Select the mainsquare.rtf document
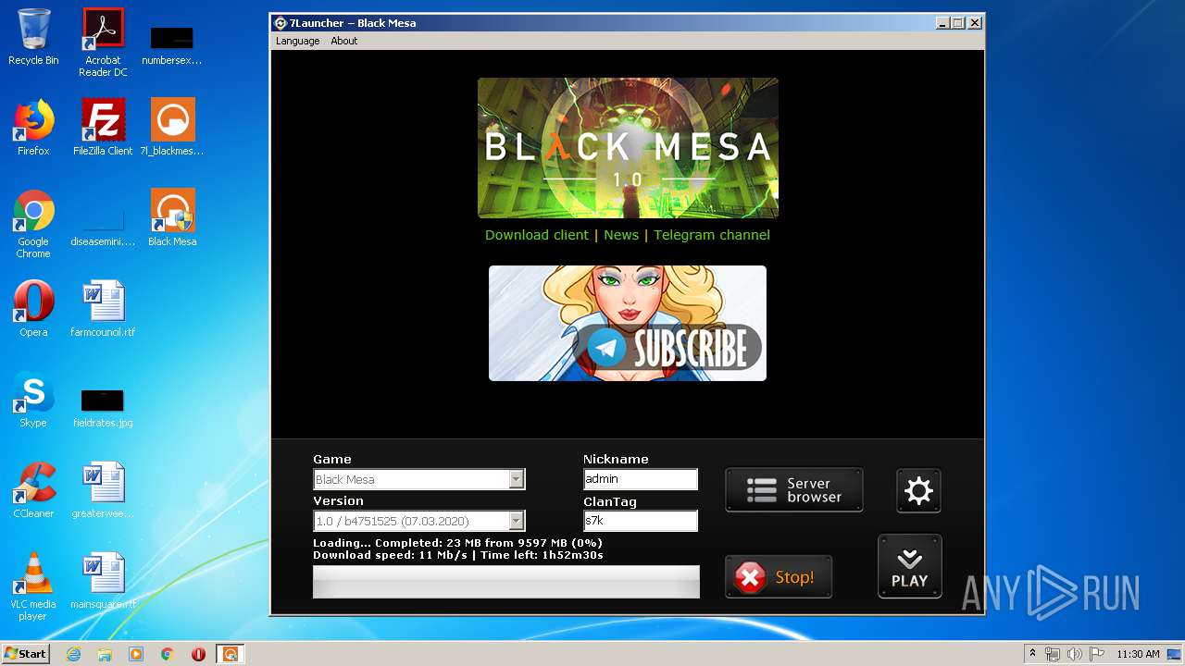Image resolution: width=1185 pixels, height=666 pixels. coord(103,581)
